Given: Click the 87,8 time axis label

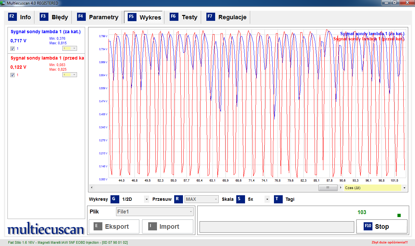Looking at the screenshot, I should (x=330, y=180).
